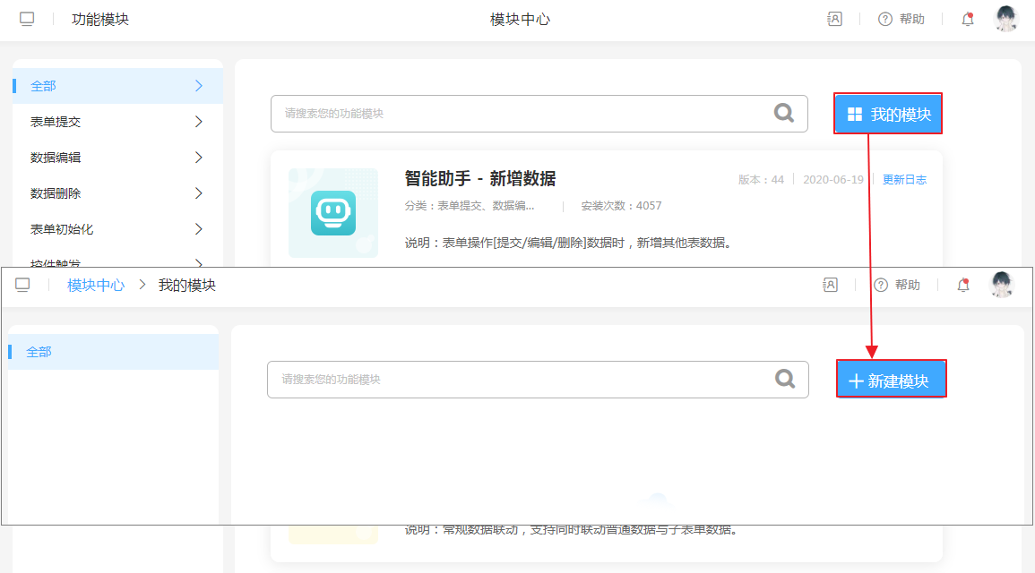Viewport: 1035px width, 573px height.
Task: Click the 新建模块 button
Action: click(891, 381)
